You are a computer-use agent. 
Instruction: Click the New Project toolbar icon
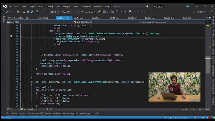18,12
